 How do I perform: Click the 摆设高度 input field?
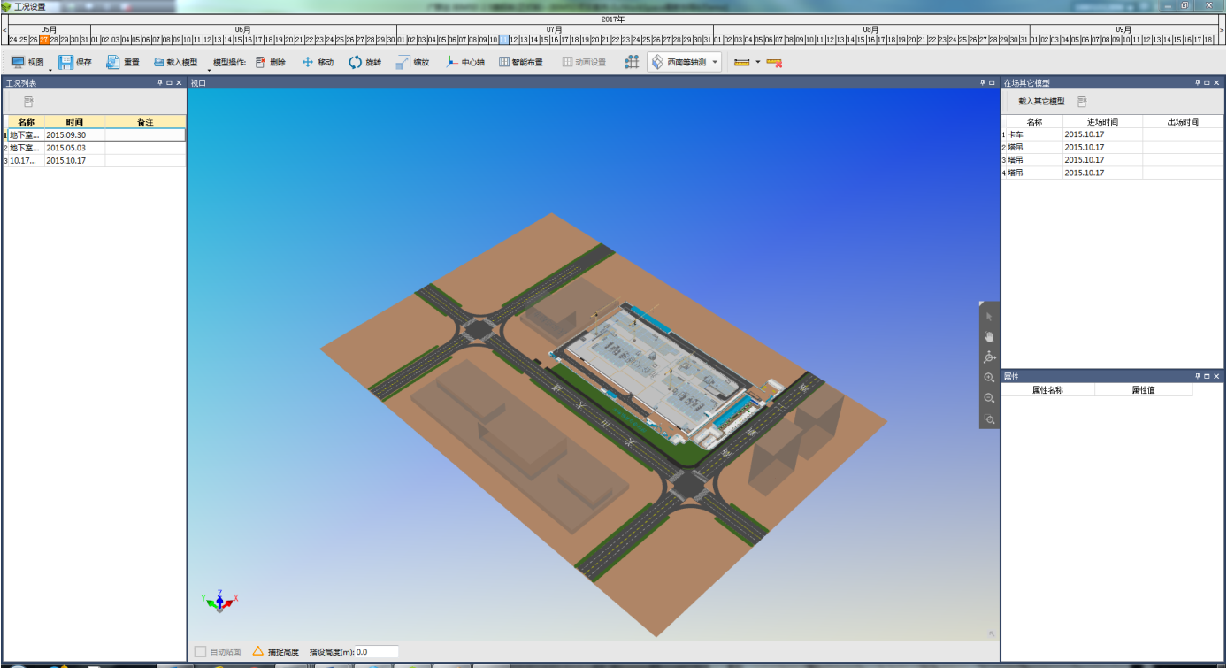click(376, 652)
